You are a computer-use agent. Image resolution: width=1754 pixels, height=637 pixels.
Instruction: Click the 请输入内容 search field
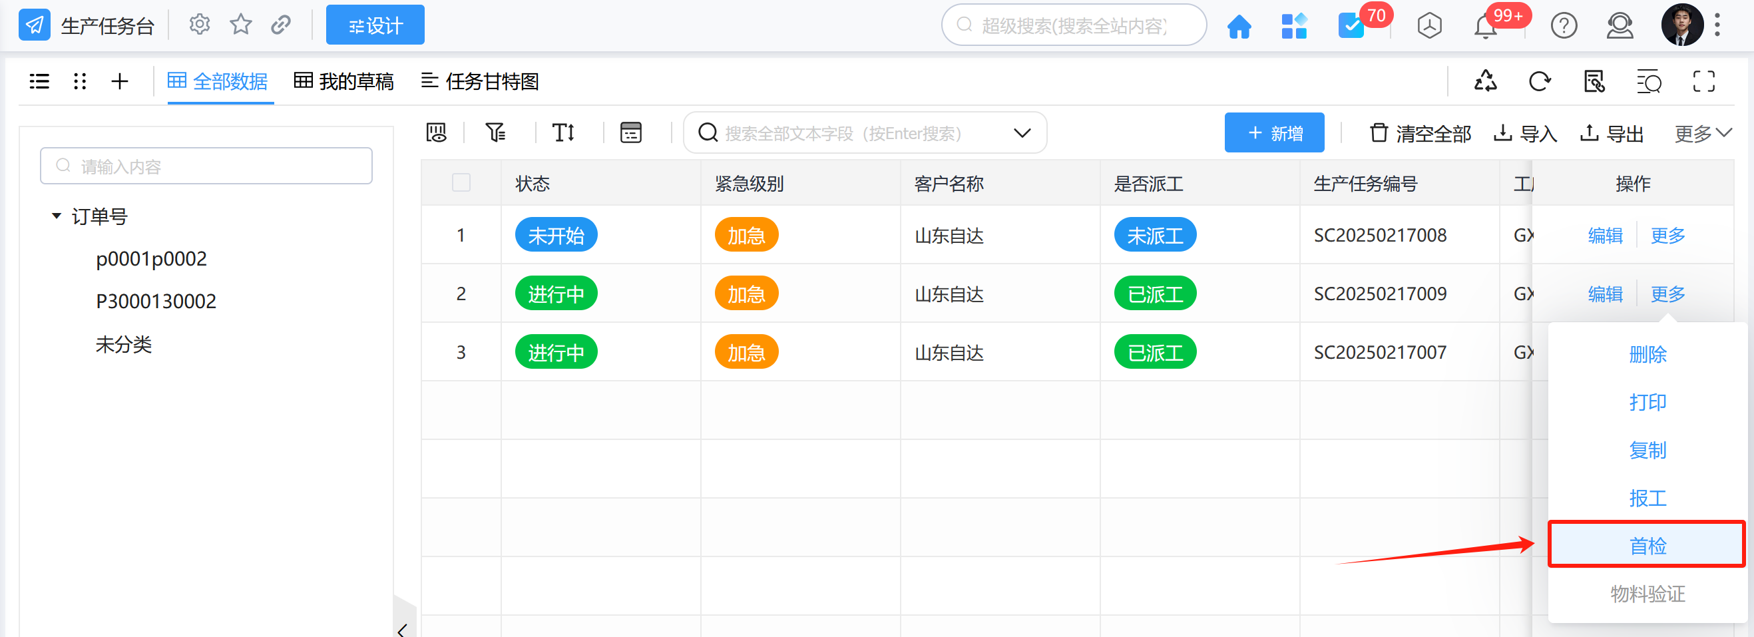(206, 166)
